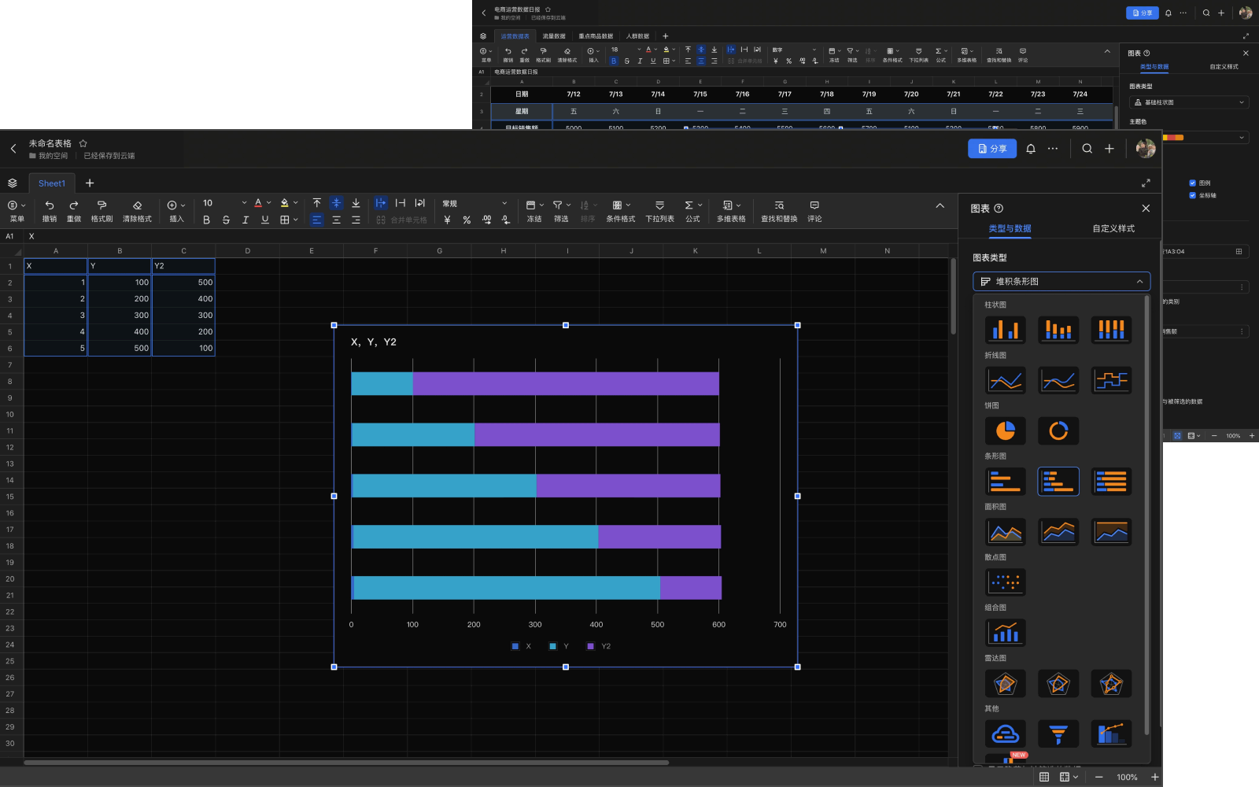Screen dimensions: 1259x787
Task: Choose the basic pie chart icon
Action: pos(1005,431)
